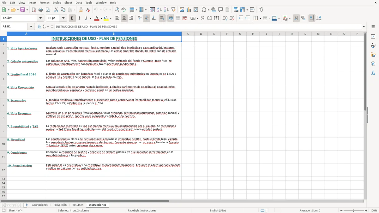This screenshot has width=379, height=213.
Task: Delete a decimal place
Action: click(x=232, y=18)
